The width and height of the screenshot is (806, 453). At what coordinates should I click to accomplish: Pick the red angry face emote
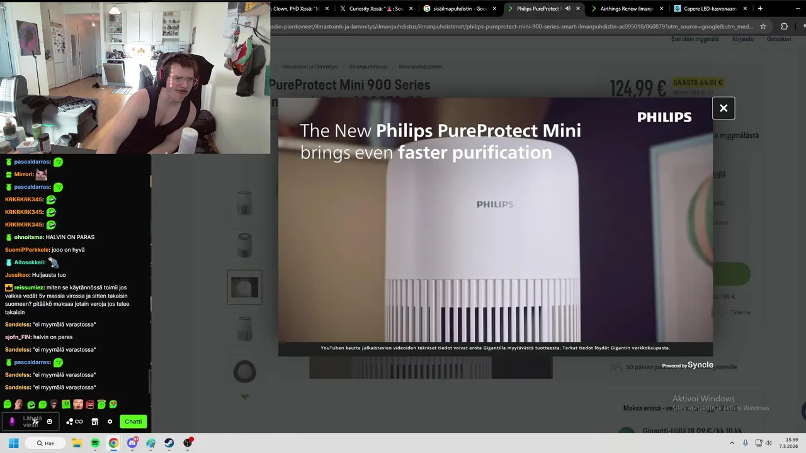click(x=90, y=405)
